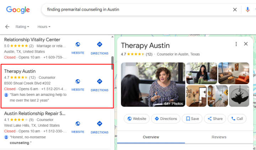Grab the results list scrollbar thumb
This screenshot has width=256, height=150.
click(x=112, y=63)
